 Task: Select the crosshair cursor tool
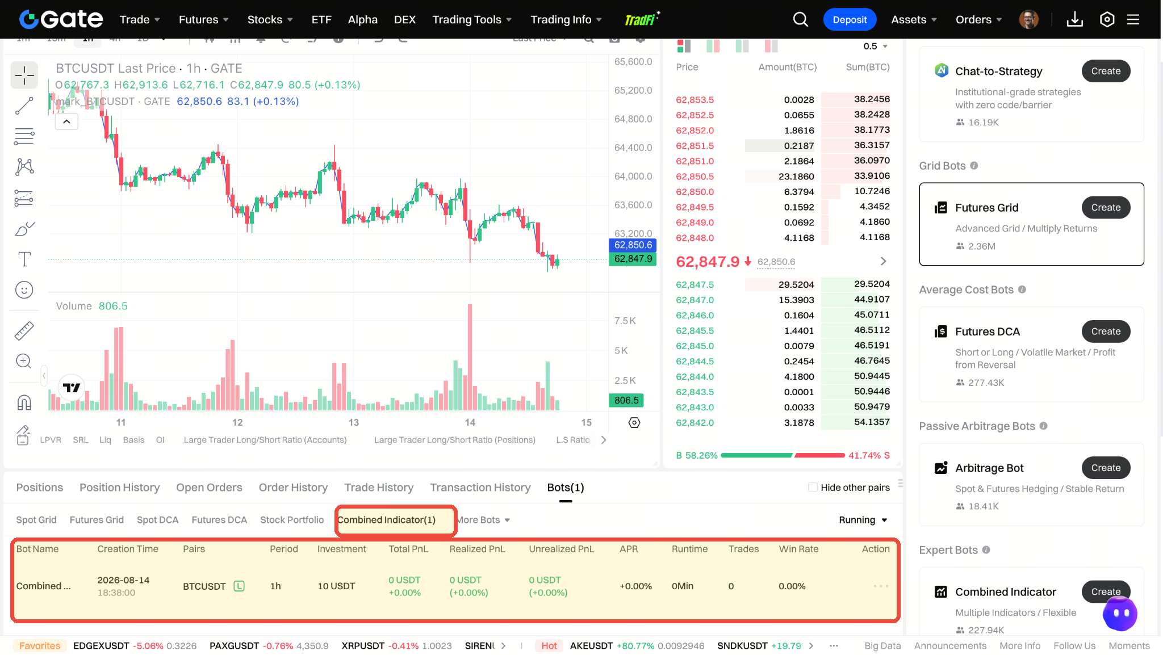(x=24, y=75)
